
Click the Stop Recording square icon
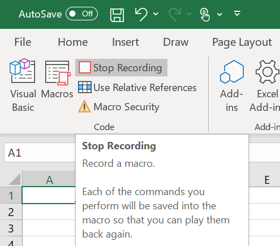[x=85, y=67]
